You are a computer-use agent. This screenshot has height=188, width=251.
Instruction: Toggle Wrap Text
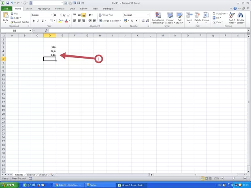[106, 15]
